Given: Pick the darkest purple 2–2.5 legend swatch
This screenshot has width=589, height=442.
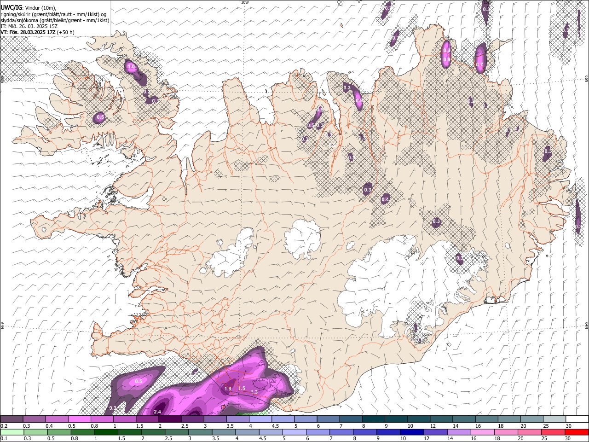Looking at the screenshot, I should pyautogui.click(x=170, y=419).
